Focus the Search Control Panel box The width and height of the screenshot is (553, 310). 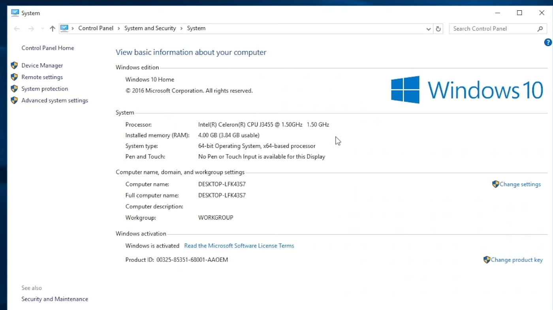click(498, 28)
